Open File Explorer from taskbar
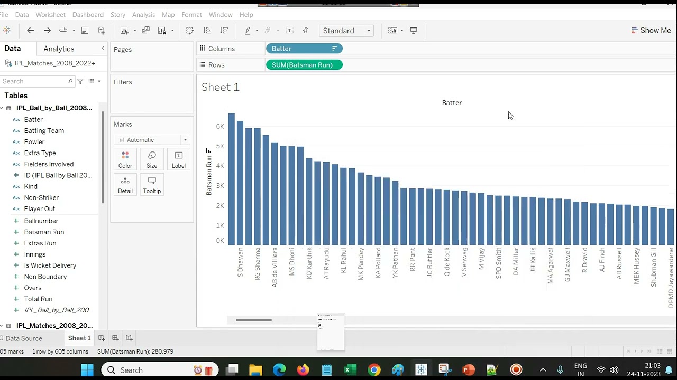This screenshot has height=380, width=677. tap(255, 370)
